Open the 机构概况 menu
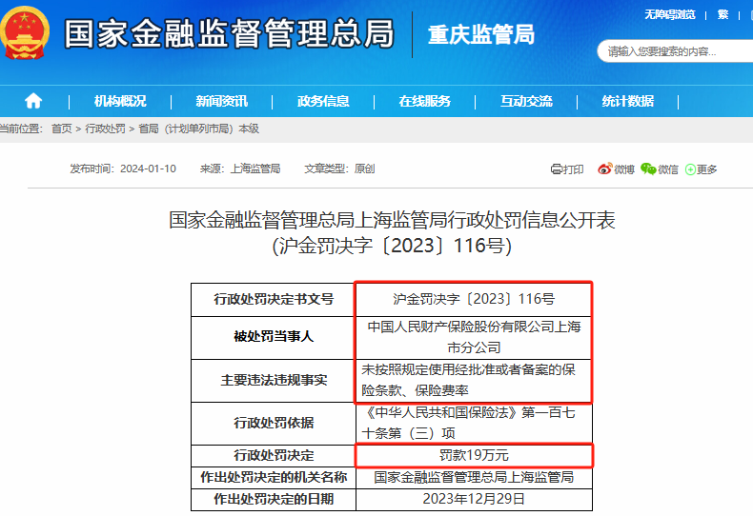The height and width of the screenshot is (516, 753). [x=120, y=101]
